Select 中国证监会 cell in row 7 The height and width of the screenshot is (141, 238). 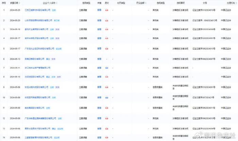click(226, 68)
